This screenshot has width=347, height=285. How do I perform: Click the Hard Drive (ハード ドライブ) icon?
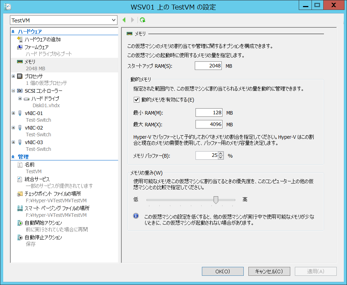click(27, 99)
